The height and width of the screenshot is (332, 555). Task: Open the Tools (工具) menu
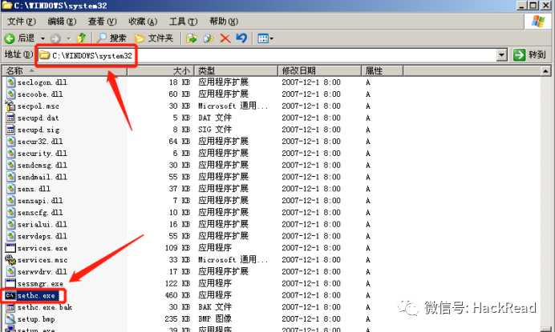pyautogui.click(x=183, y=22)
